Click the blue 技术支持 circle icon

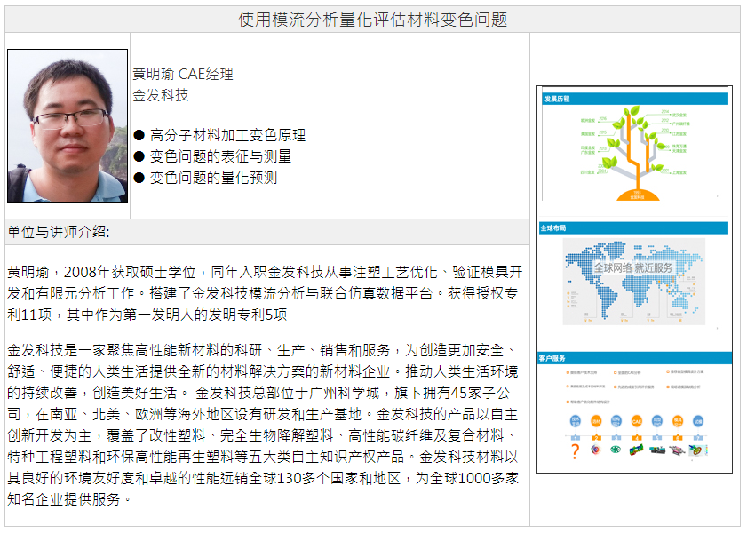(575, 421)
